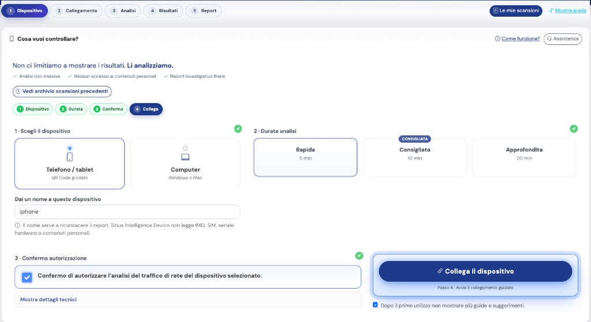Click the CONSIGLIATA badge
Screen dimensions: 591x322
point(414,139)
